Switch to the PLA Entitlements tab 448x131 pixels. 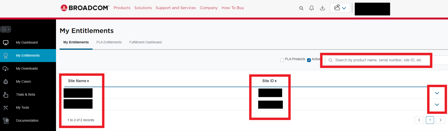click(x=109, y=42)
